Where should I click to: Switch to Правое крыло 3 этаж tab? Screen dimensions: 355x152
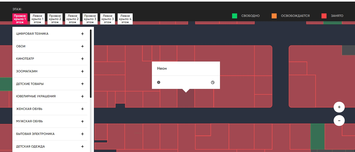(x=90, y=19)
